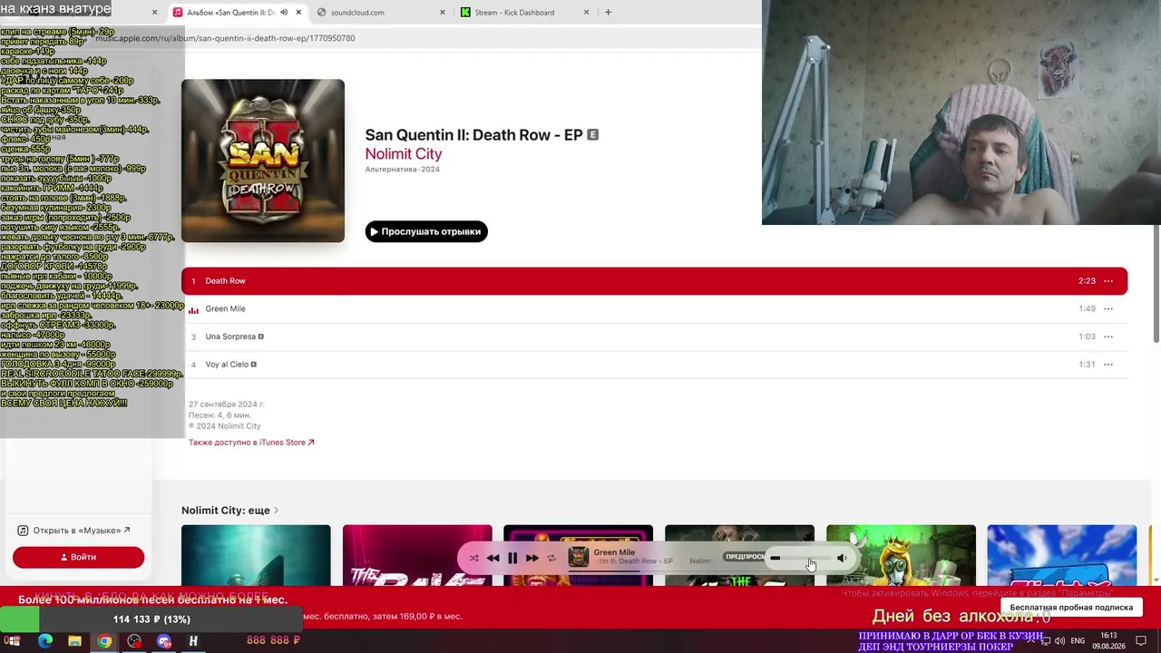Open File Explorer from the taskbar
Screen dimensions: 1161x653
pos(74,641)
